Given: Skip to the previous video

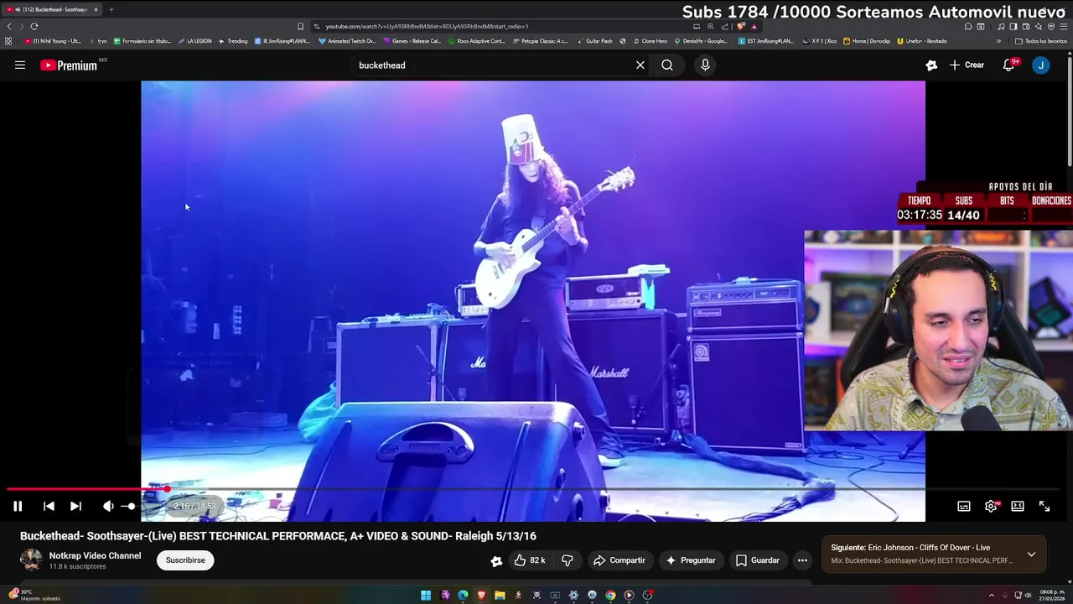Looking at the screenshot, I should pyautogui.click(x=49, y=506).
